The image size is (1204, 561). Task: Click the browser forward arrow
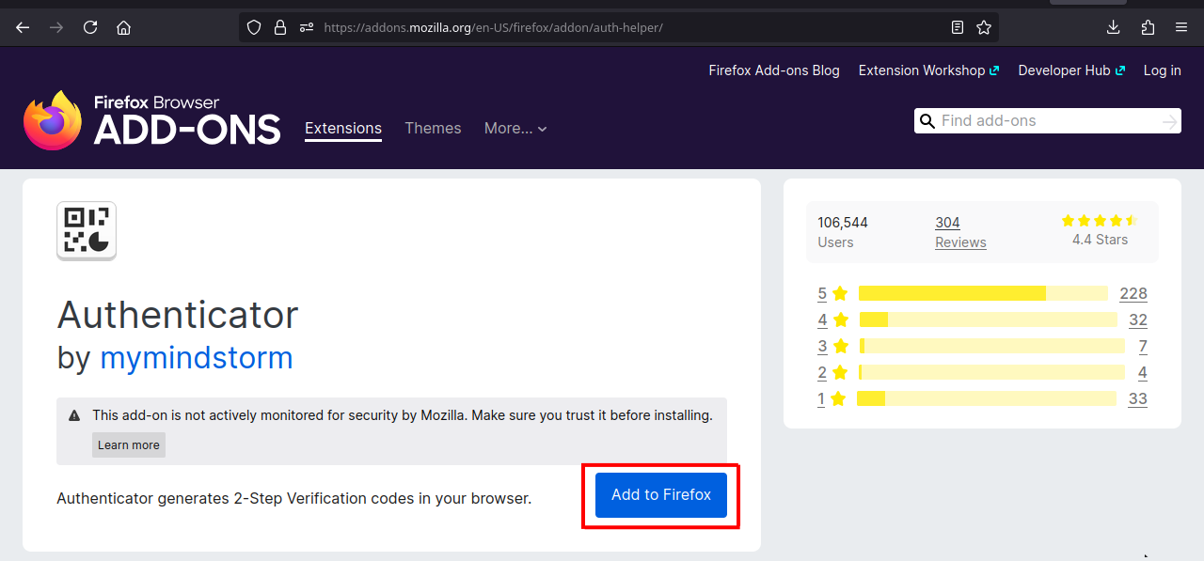pos(56,27)
